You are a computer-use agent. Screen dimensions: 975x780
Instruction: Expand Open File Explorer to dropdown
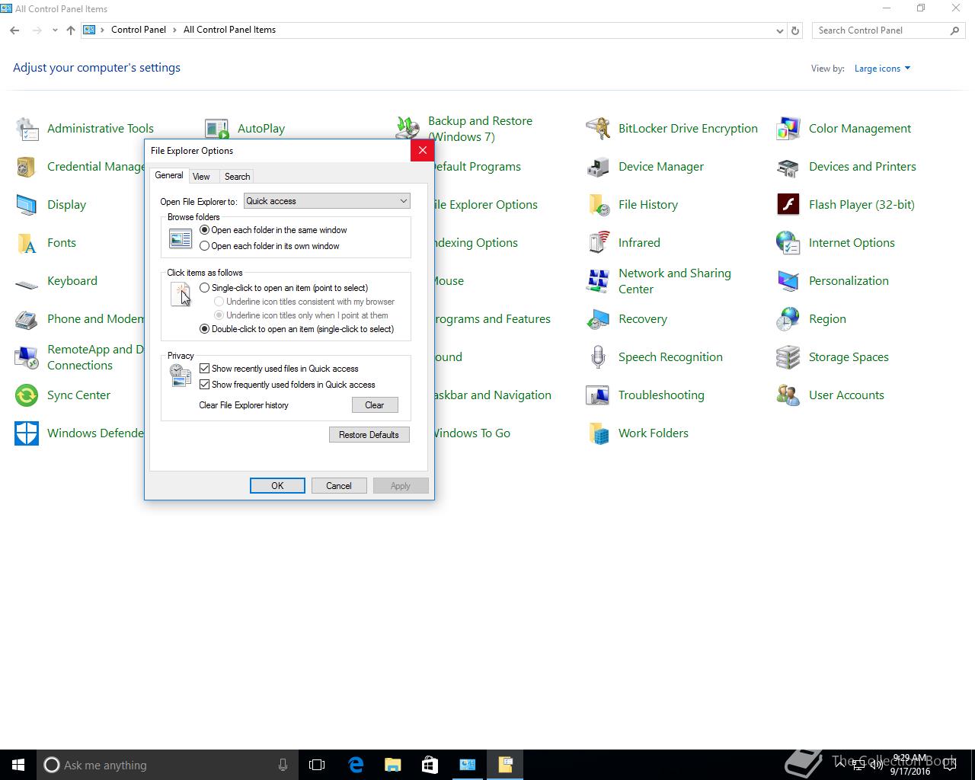click(x=327, y=201)
